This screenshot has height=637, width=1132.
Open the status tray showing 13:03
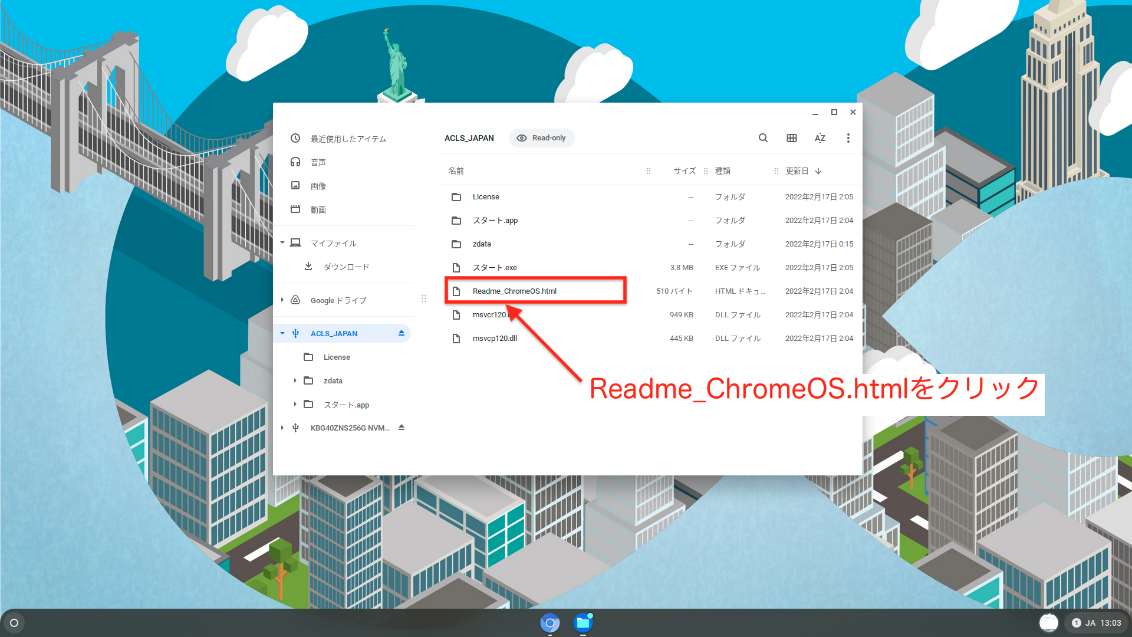pyautogui.click(x=1097, y=623)
